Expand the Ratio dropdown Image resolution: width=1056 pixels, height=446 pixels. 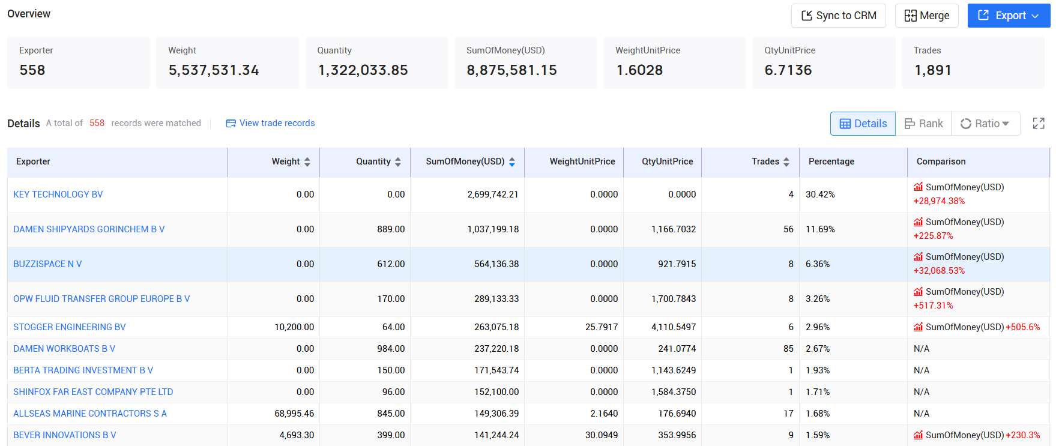[x=985, y=124]
